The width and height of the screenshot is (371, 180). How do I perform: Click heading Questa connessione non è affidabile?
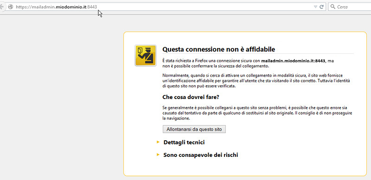(218, 50)
